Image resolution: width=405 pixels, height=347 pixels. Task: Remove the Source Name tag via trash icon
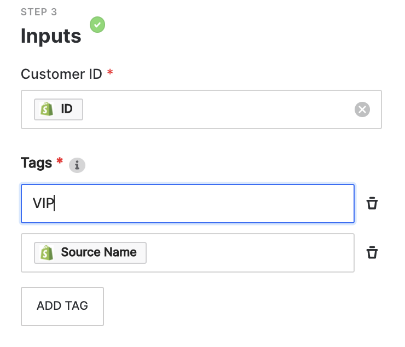coord(372,252)
